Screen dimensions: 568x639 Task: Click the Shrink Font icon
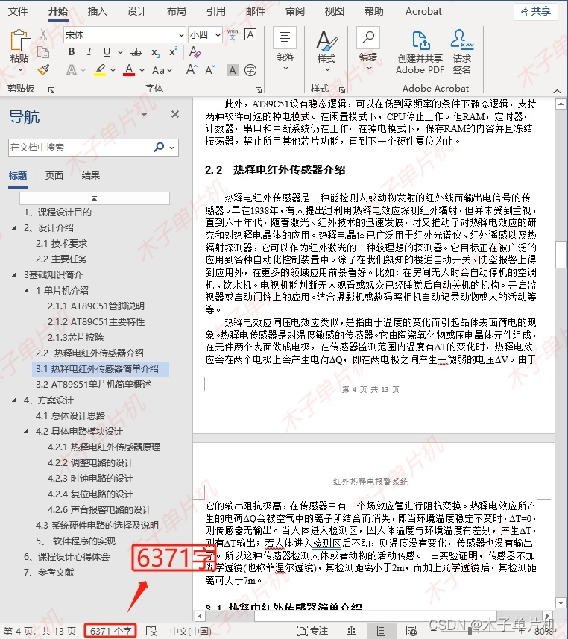pos(210,70)
